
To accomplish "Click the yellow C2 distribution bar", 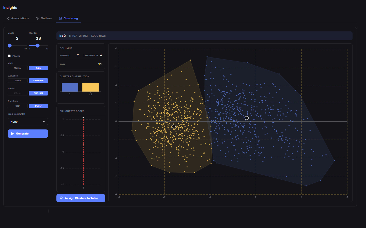I will 90,87.
